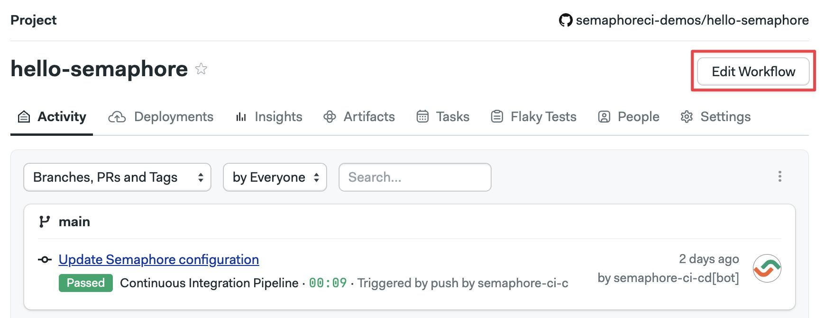Go to the People tab

[x=628, y=117]
